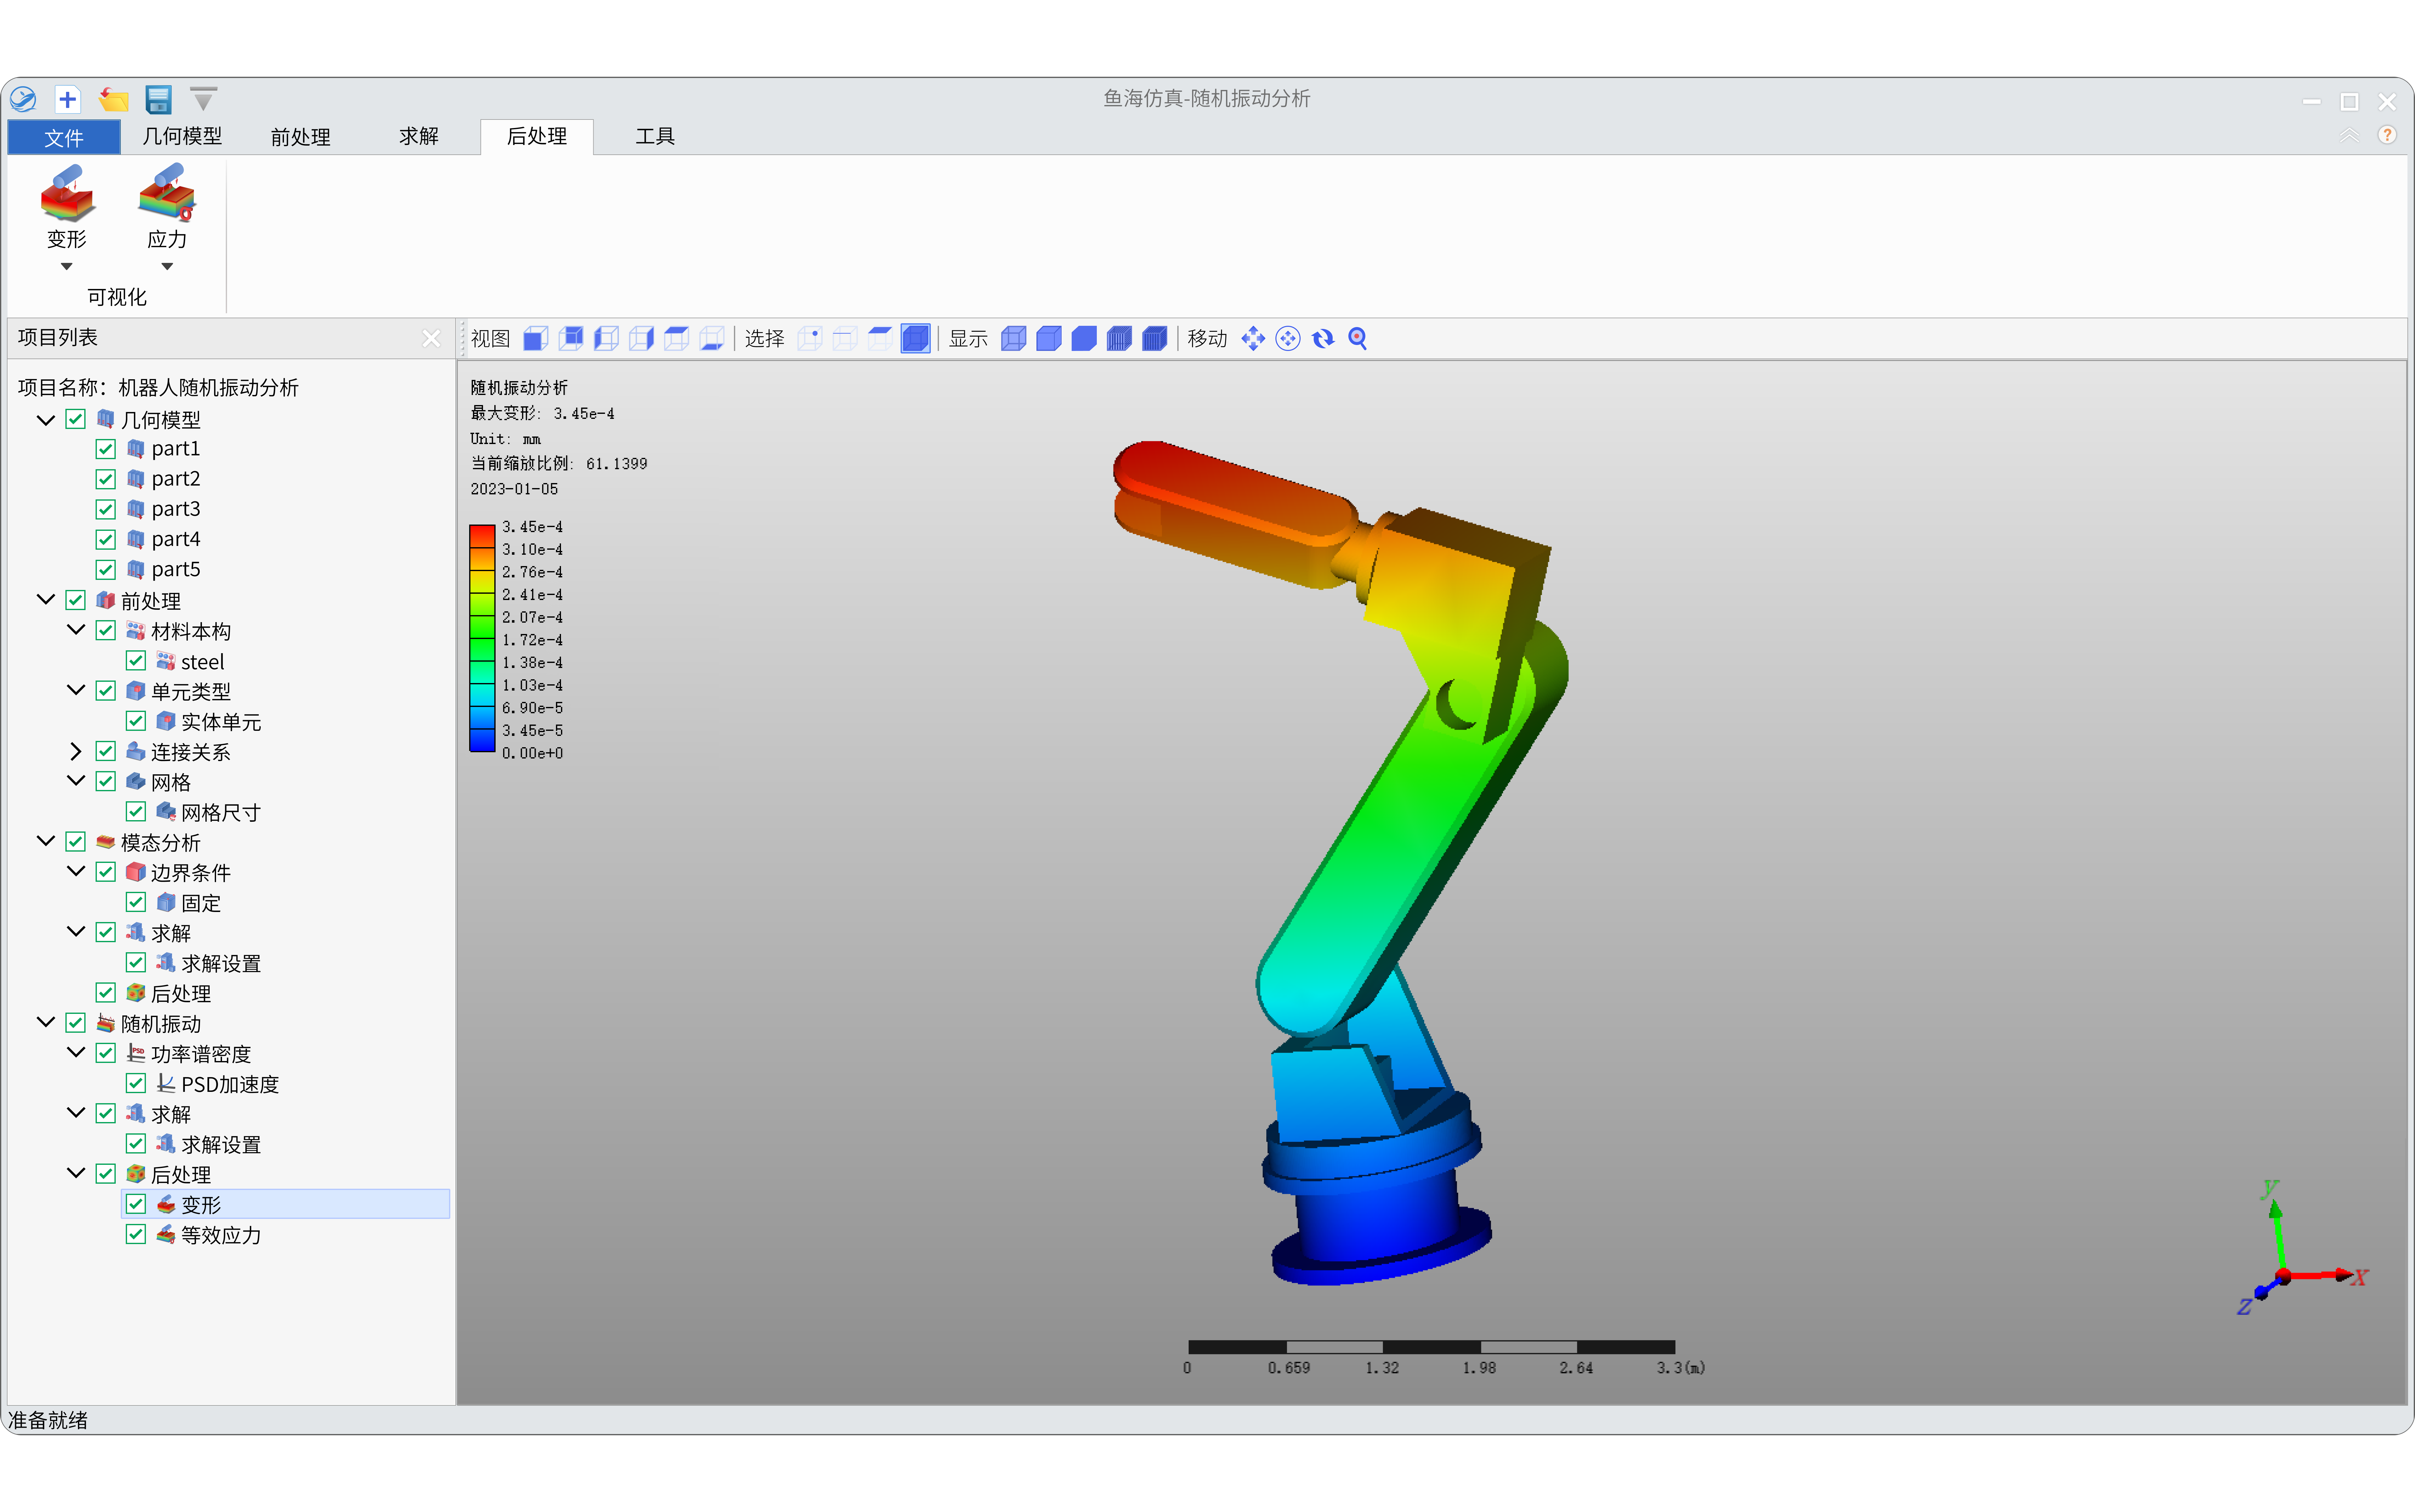Show solid shaded display mode
Screen dimensions: 2415x1512
(x=1084, y=339)
